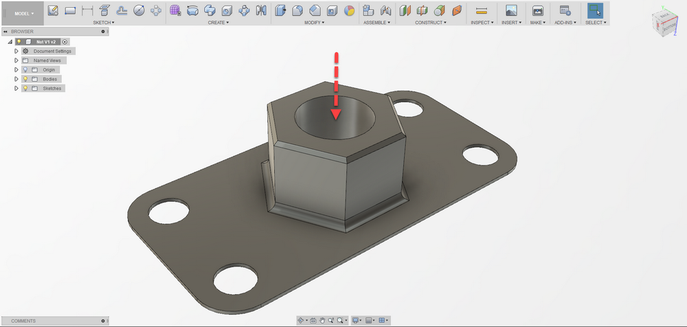687x327 pixels.
Task: Select the Pan hand tool in navigation bar
Action: point(322,320)
